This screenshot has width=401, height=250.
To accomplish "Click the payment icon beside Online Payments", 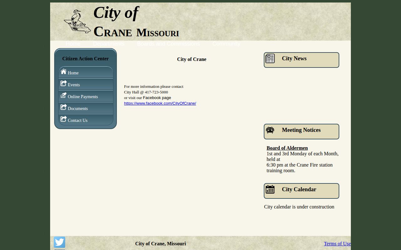I will coord(64,95).
